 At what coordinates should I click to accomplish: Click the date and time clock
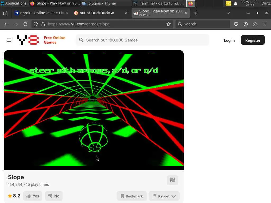pos(250,3)
